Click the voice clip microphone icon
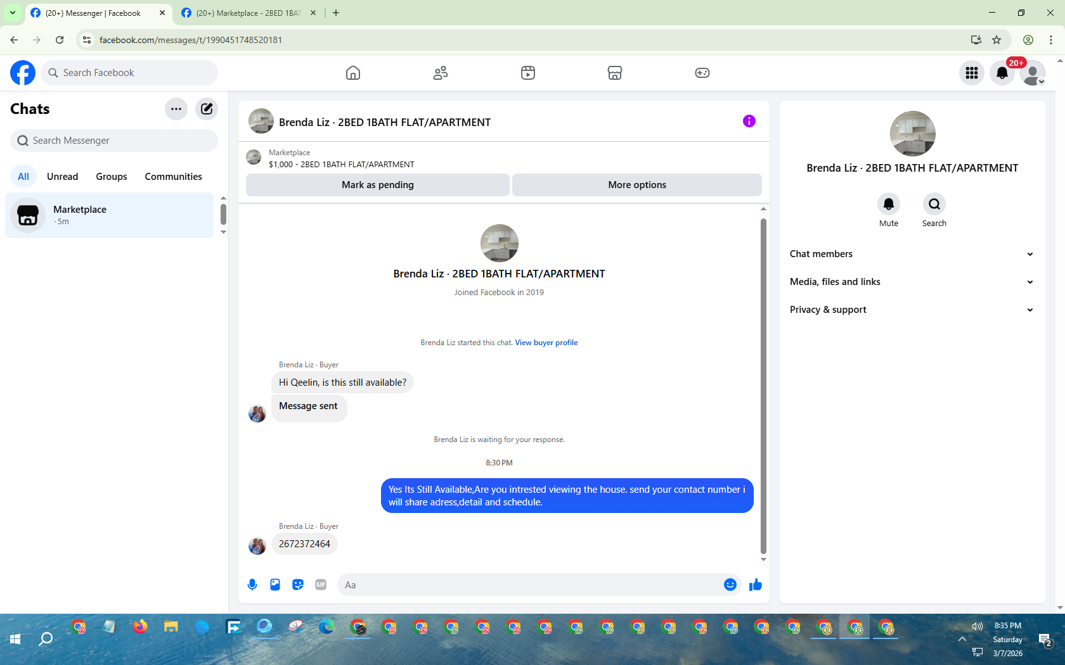 tap(252, 585)
